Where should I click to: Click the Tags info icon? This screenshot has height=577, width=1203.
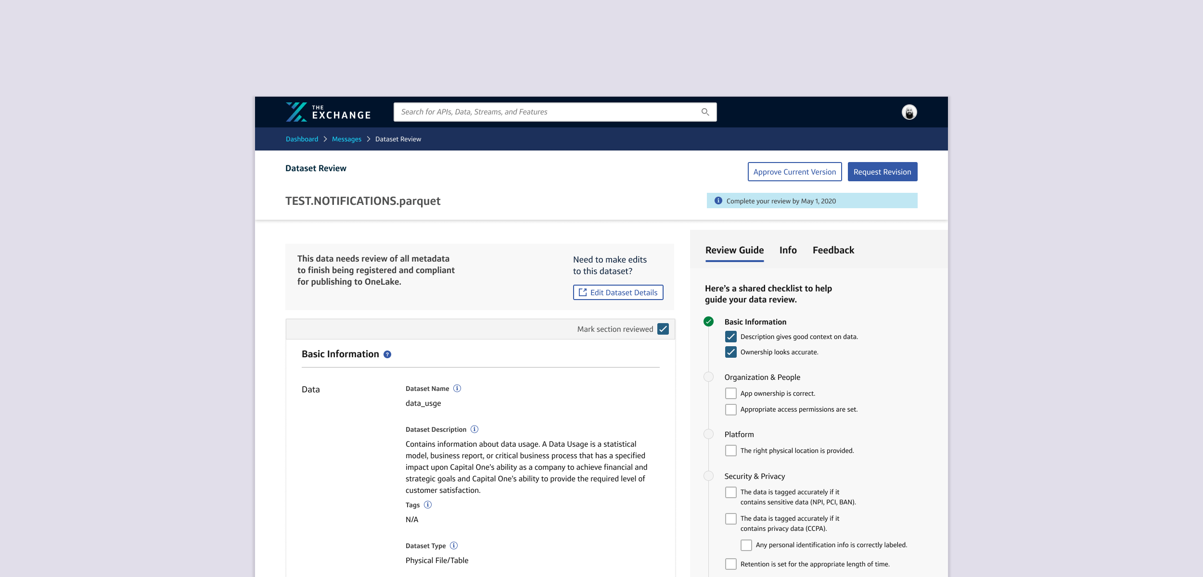428,505
